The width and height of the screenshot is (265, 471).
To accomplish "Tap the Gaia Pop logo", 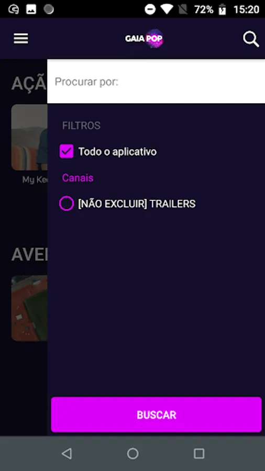I will 144,38.
